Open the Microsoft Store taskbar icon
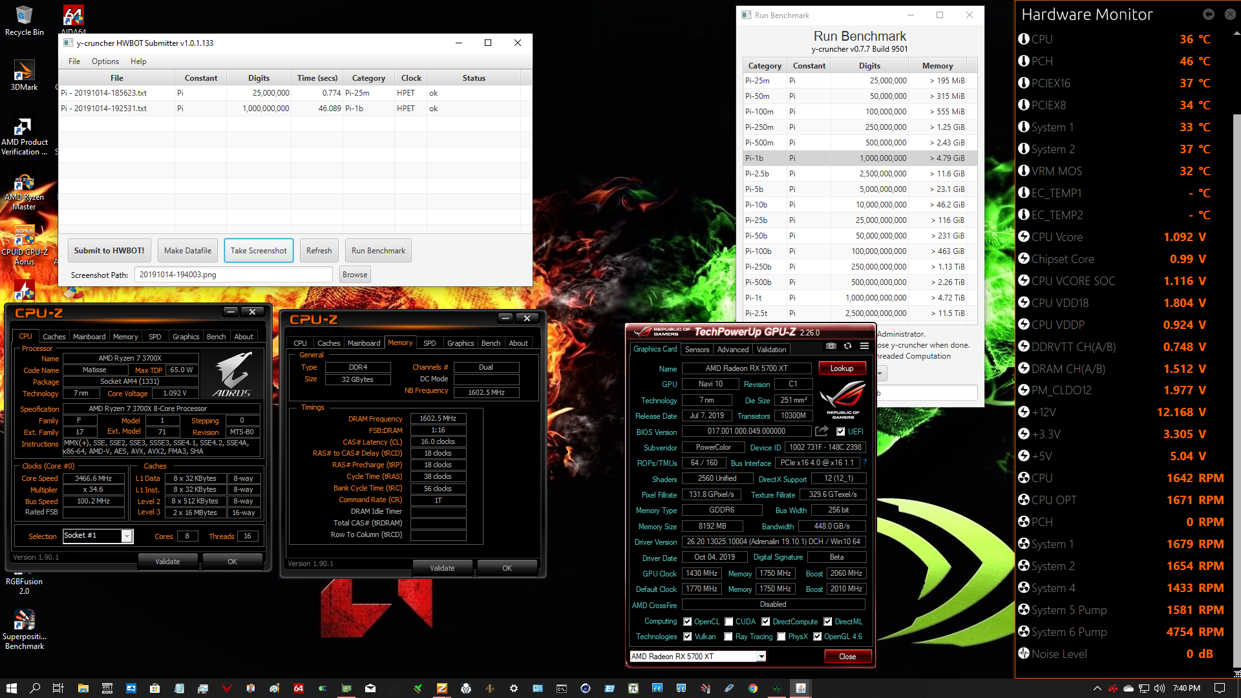This screenshot has width=1241, height=698. click(x=154, y=688)
